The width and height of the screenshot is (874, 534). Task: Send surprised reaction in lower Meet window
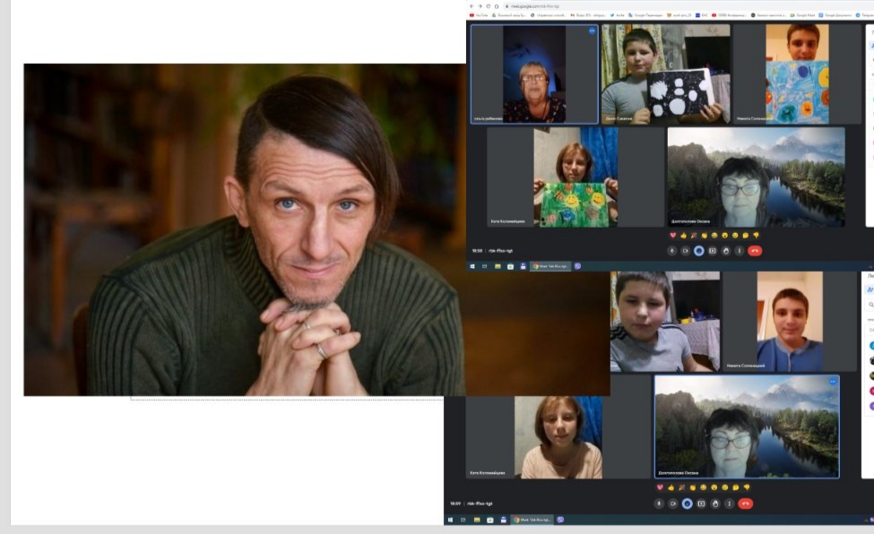click(x=714, y=487)
